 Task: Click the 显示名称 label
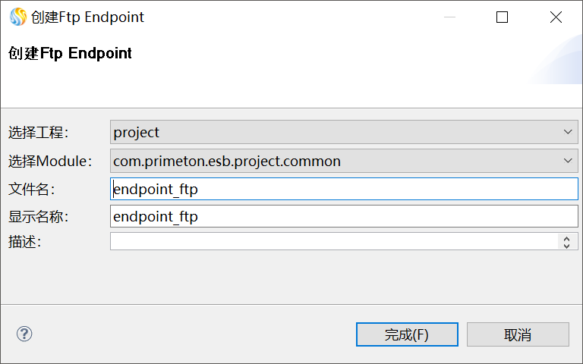tap(39, 216)
